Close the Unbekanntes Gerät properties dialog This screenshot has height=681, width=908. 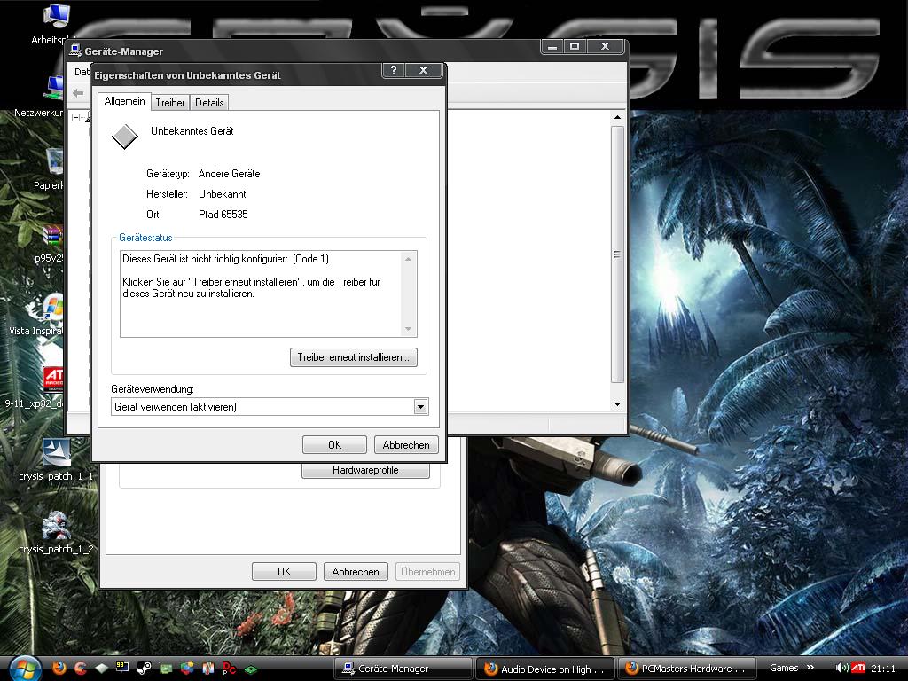tap(423, 70)
